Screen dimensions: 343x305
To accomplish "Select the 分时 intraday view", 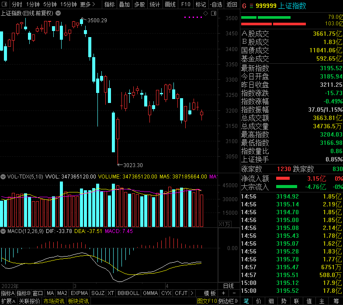I will pos(17,4).
